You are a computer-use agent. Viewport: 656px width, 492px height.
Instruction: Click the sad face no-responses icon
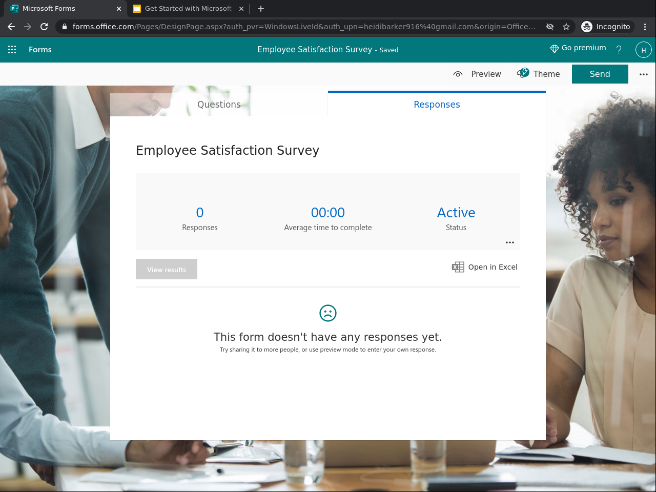[x=328, y=313]
